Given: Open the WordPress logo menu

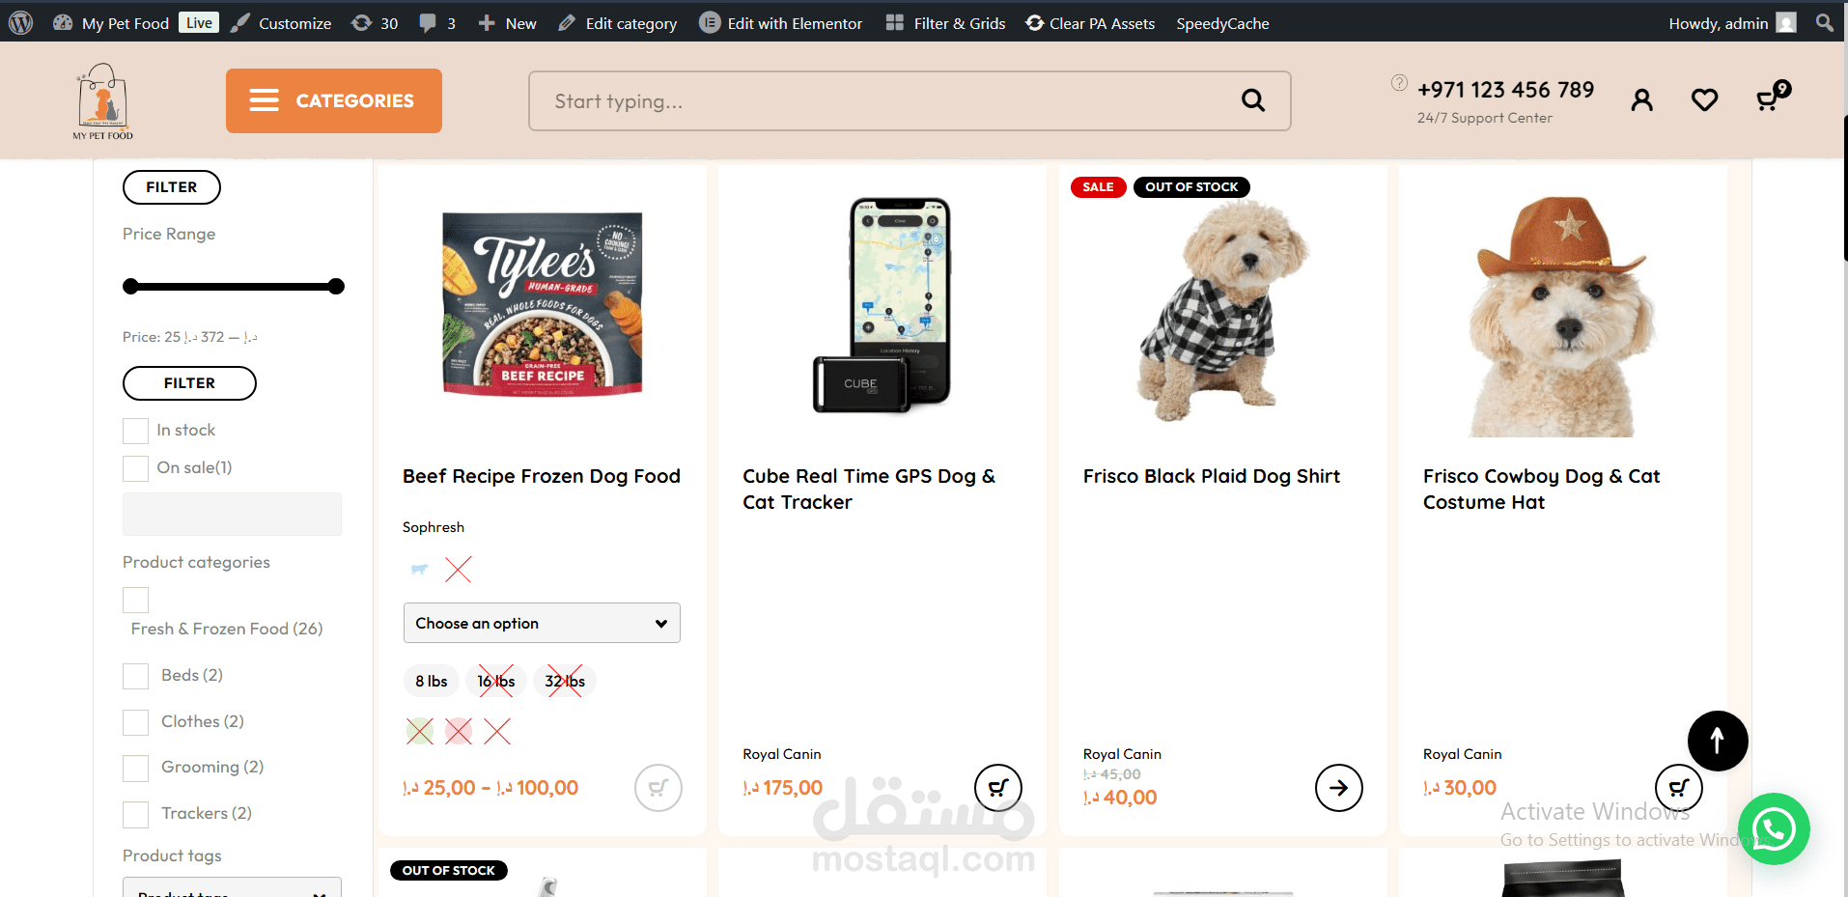Looking at the screenshot, I should point(20,22).
